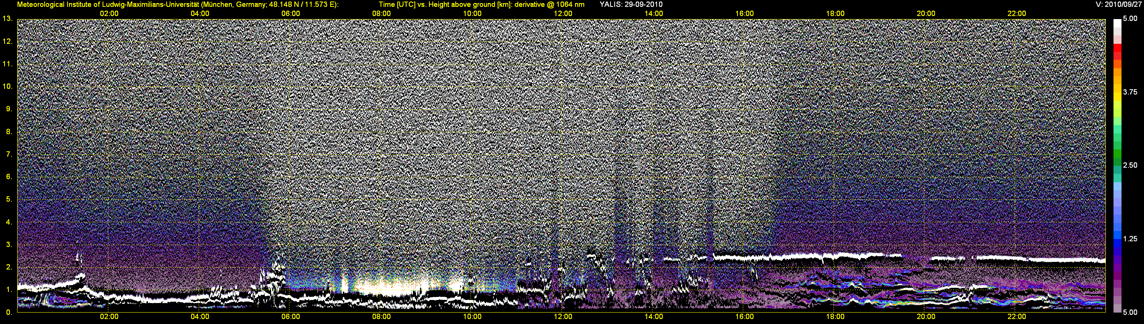Click the 6. height axis label
This screenshot has height=324, width=1144.
[x=9, y=176]
